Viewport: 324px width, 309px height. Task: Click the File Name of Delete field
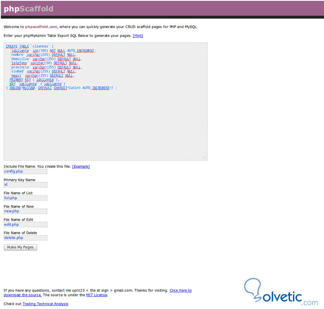25,238
